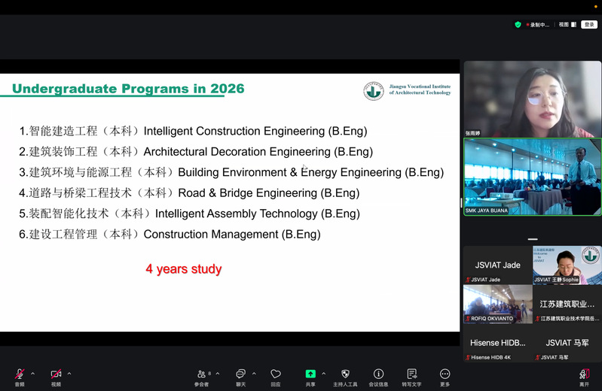This screenshot has height=391, width=602.
Task: Open meeting info (会议信息) icon
Action: [x=378, y=374]
